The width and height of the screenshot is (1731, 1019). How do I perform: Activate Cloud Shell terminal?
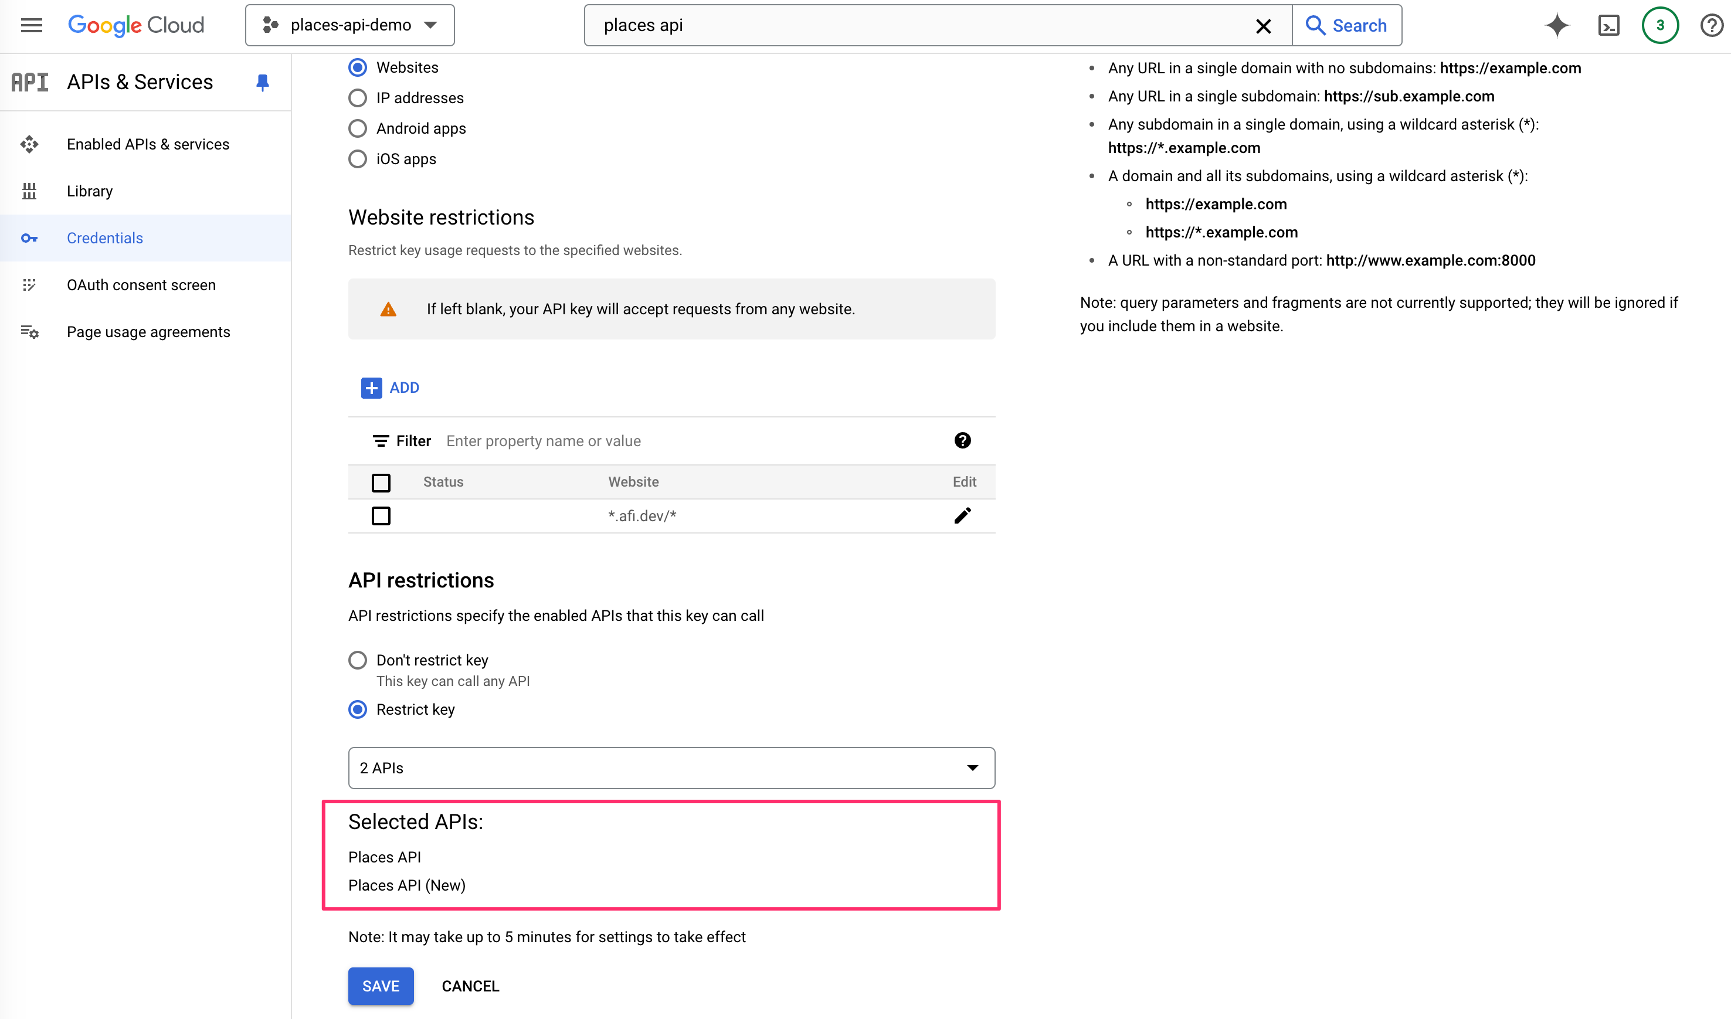tap(1608, 25)
